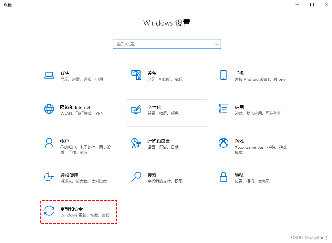Image resolution: width=332 pixels, height=243 pixels.
Task: Click description 语言、区域、日期
Action: [163, 147]
